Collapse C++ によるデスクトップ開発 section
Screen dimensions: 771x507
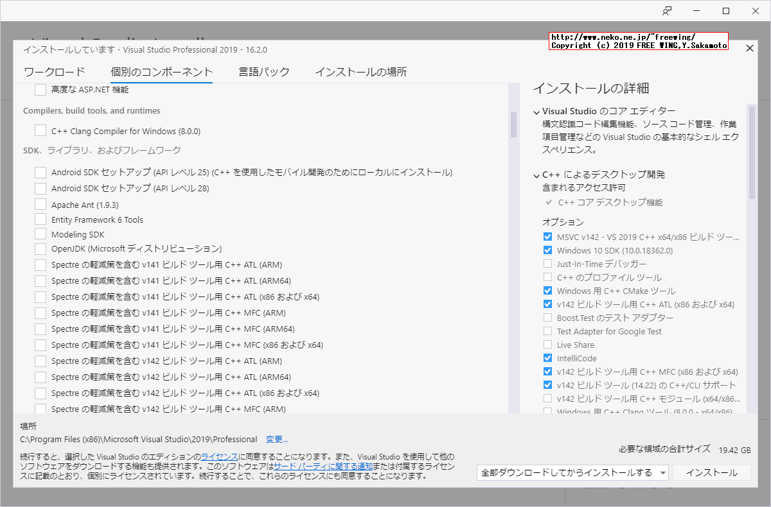click(x=536, y=174)
